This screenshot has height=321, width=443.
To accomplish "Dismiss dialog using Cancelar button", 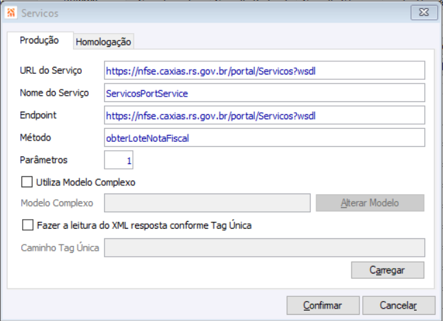I will coord(398,305).
